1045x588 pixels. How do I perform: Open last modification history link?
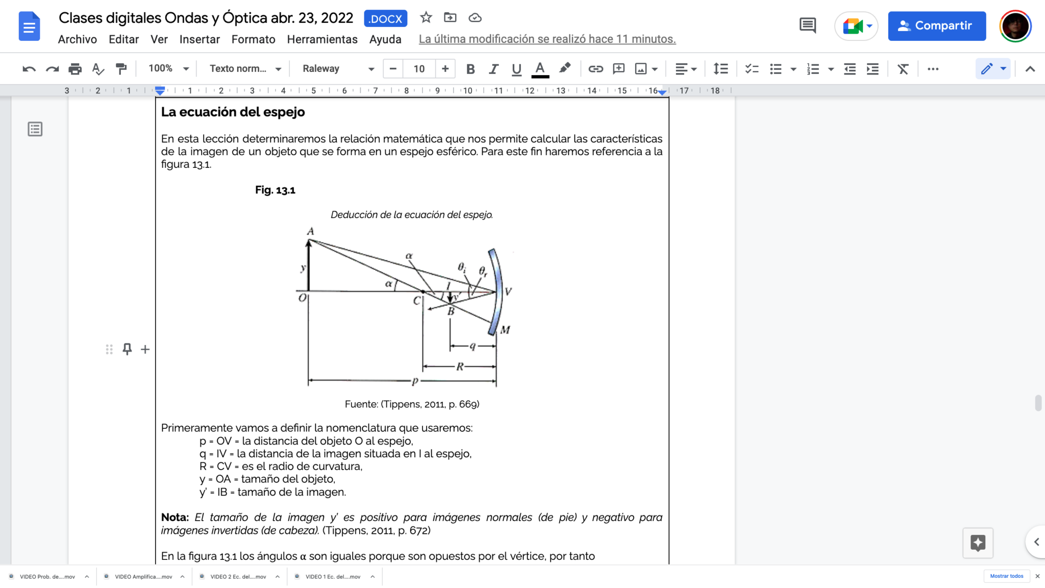point(547,39)
